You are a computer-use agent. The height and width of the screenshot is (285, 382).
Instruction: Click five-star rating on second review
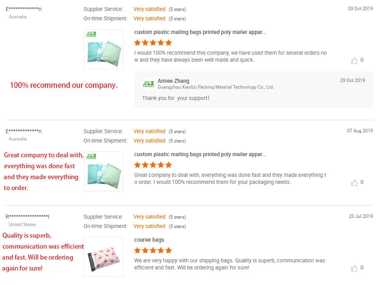coord(153,165)
